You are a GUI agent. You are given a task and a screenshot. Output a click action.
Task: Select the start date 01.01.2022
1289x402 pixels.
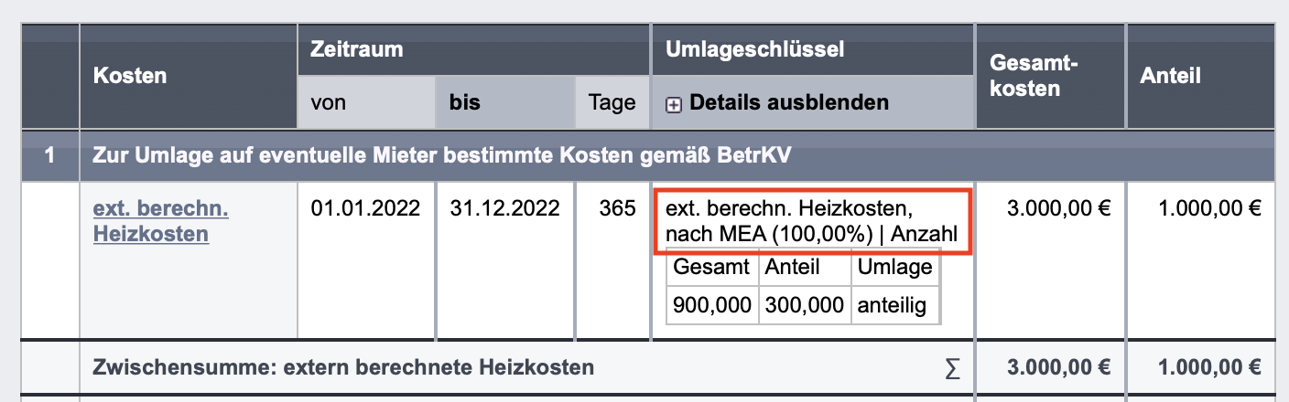pyautogui.click(x=365, y=208)
